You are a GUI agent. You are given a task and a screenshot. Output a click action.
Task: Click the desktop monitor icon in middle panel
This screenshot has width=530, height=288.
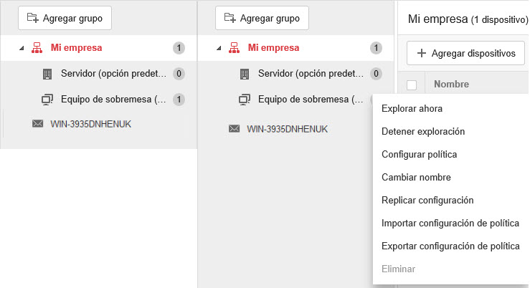click(244, 99)
